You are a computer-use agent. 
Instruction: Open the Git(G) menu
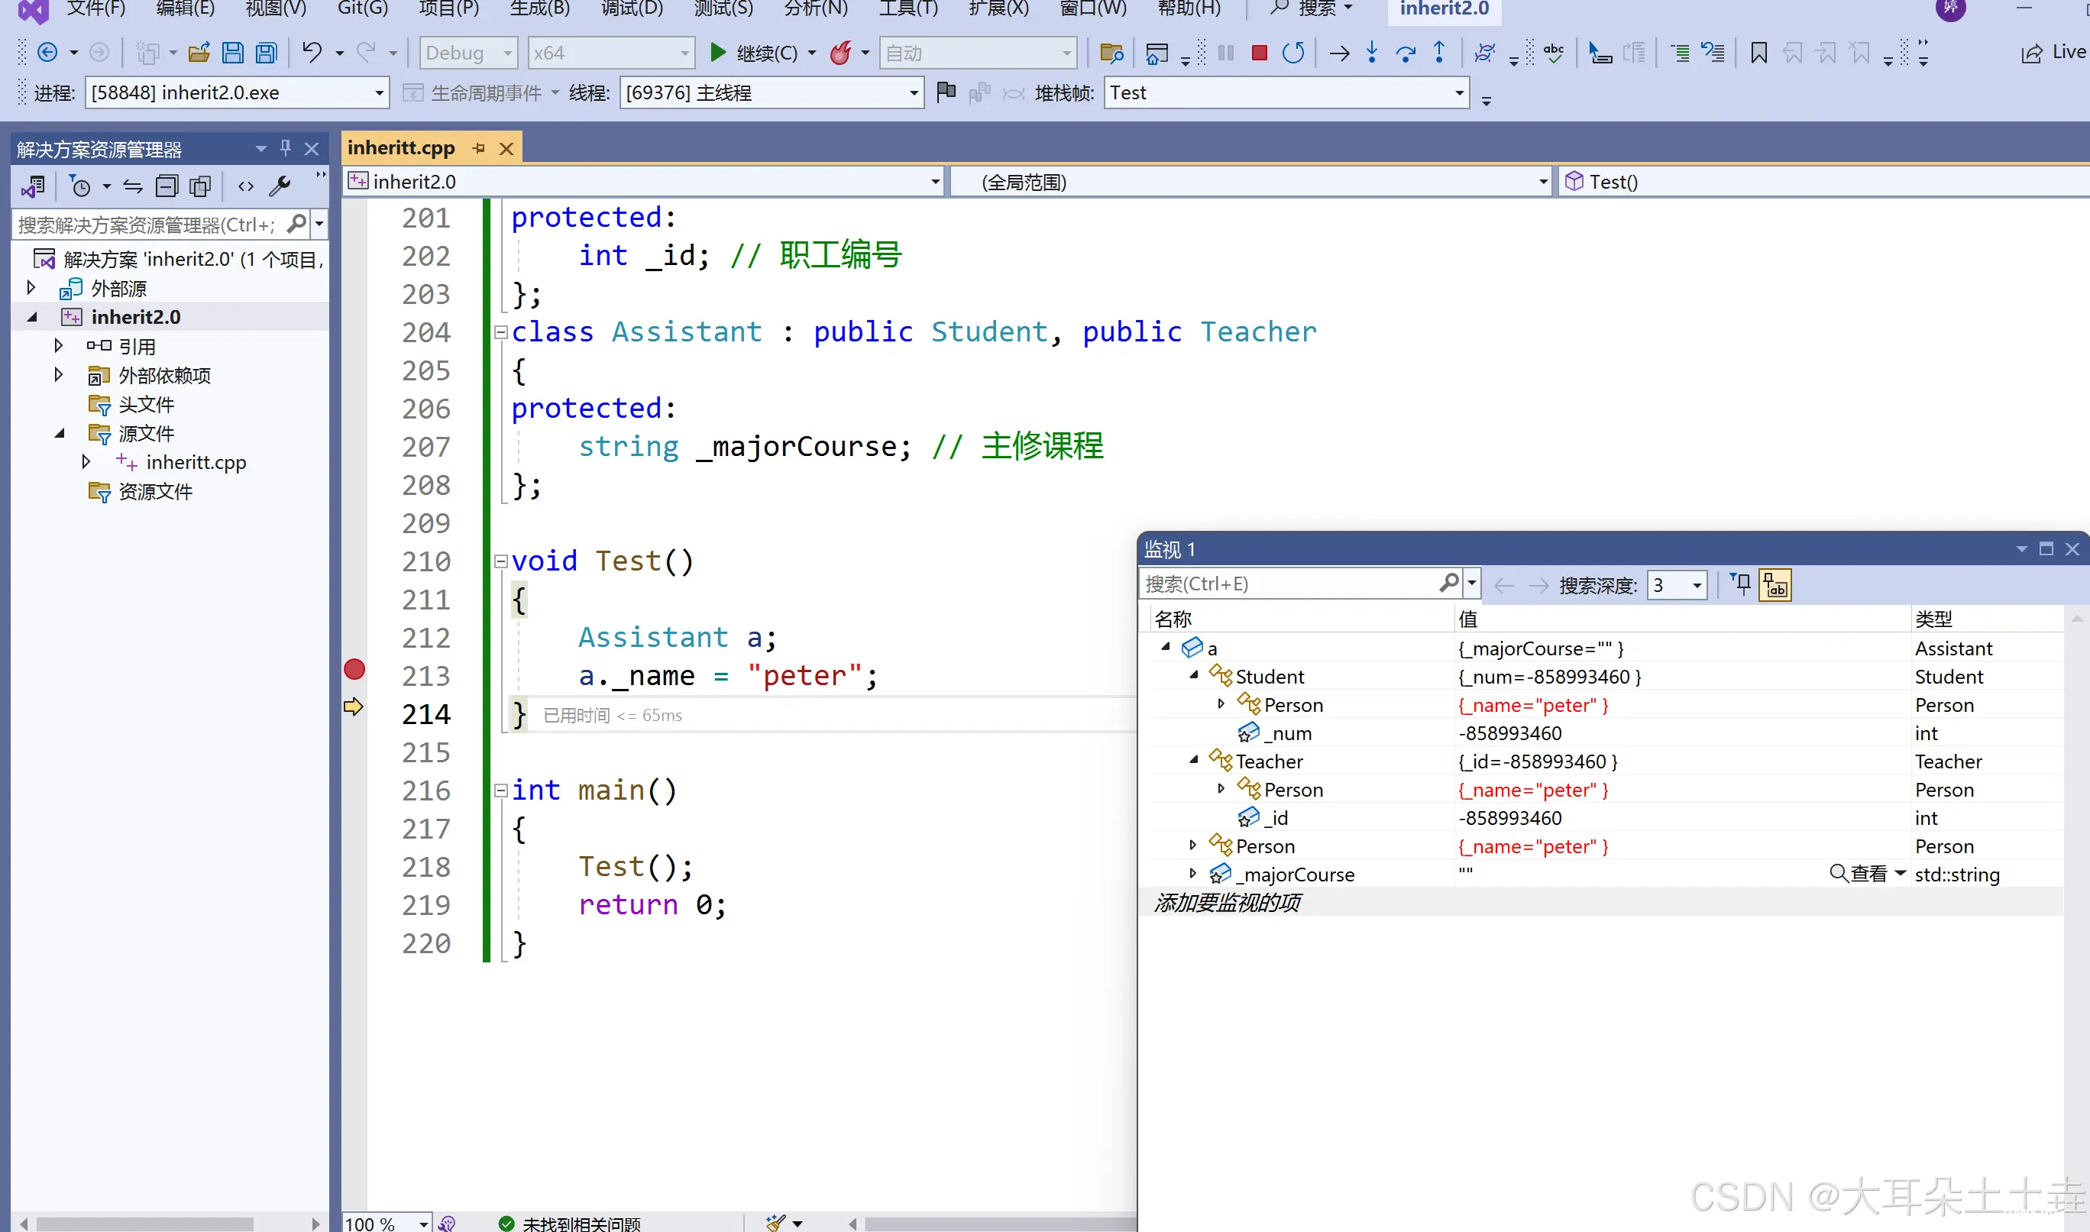pos(363,8)
